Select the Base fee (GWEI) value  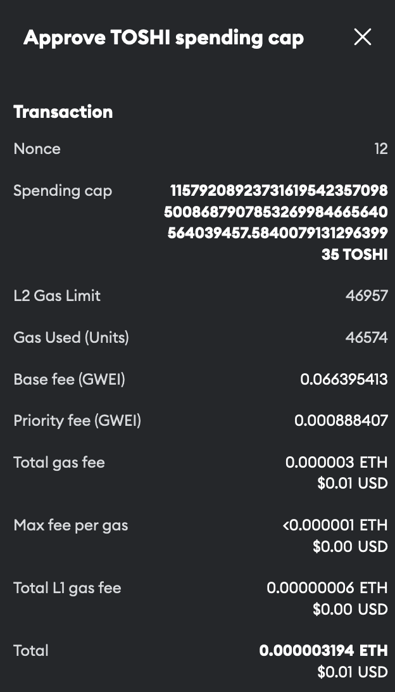point(344,379)
